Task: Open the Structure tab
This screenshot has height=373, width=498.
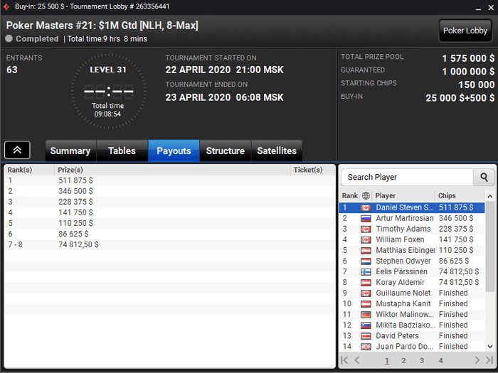Action: (x=226, y=151)
